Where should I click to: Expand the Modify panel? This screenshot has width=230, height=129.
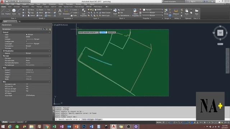(42, 18)
